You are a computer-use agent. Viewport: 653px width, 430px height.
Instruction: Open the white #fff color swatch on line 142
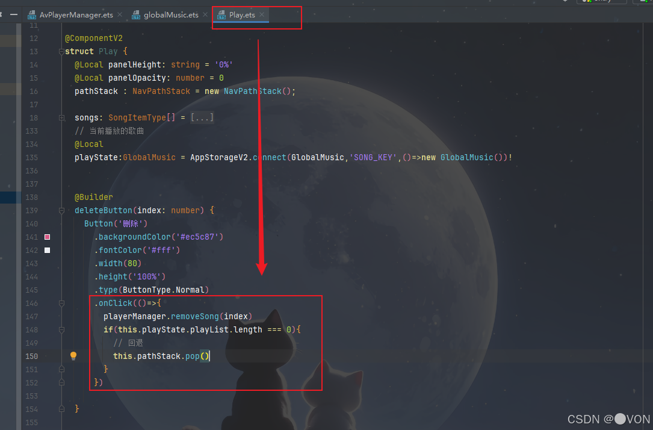click(x=48, y=251)
